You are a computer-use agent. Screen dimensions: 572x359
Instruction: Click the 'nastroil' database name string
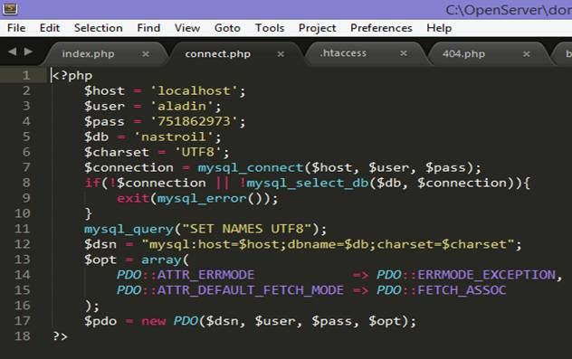[174, 137]
